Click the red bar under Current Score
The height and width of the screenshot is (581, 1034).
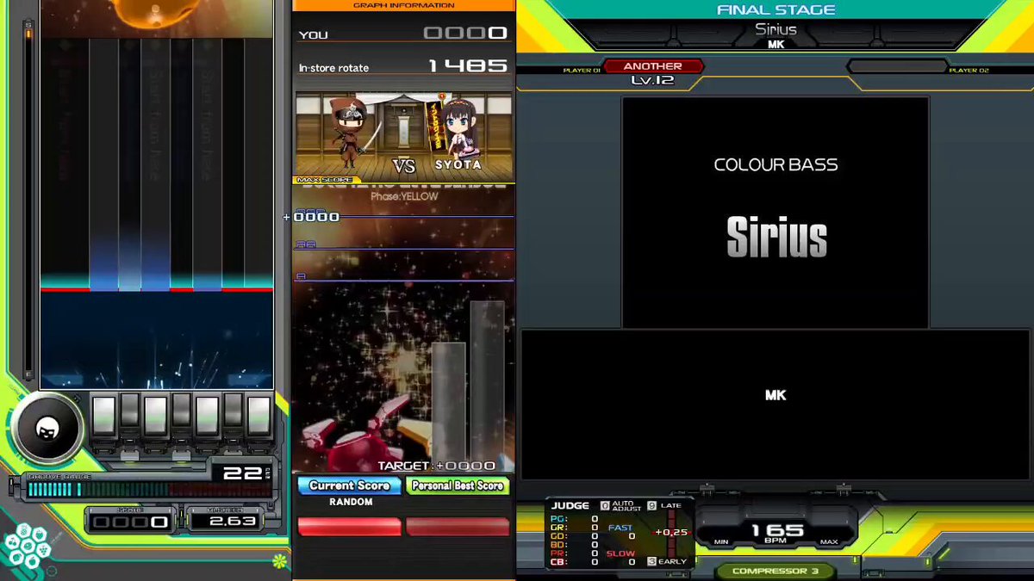coord(349,527)
